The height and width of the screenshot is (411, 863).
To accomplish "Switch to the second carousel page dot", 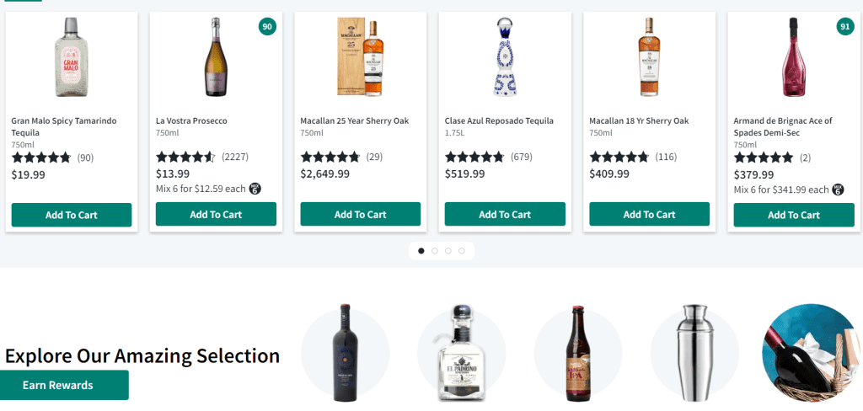I will tap(435, 251).
